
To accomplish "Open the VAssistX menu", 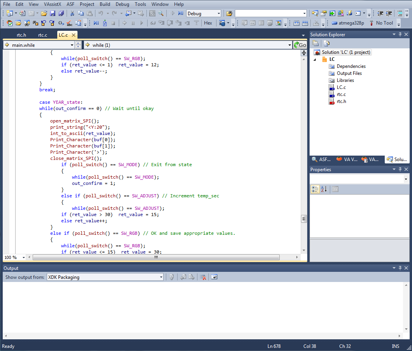I will 53,4.
